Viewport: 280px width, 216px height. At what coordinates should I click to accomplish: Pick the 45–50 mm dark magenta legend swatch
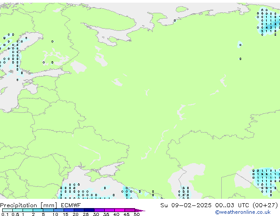point(130,210)
